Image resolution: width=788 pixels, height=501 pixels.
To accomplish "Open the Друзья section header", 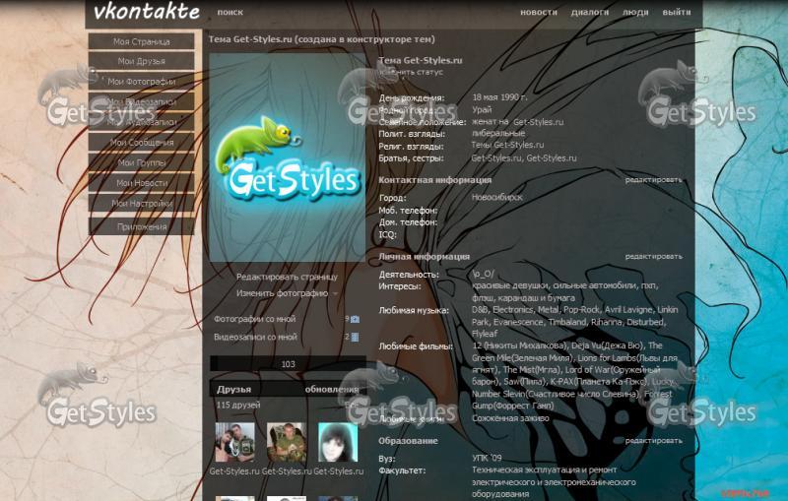I will click(233, 390).
